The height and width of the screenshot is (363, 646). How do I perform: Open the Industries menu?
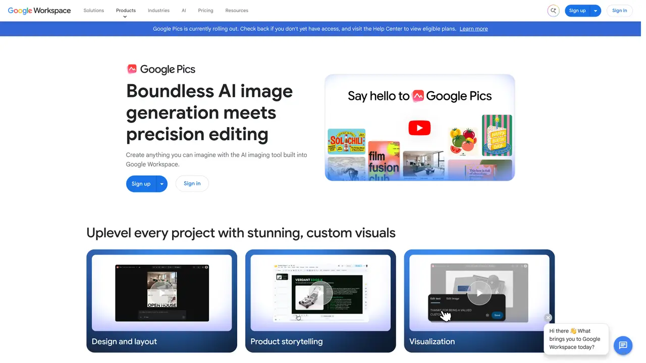click(x=158, y=11)
